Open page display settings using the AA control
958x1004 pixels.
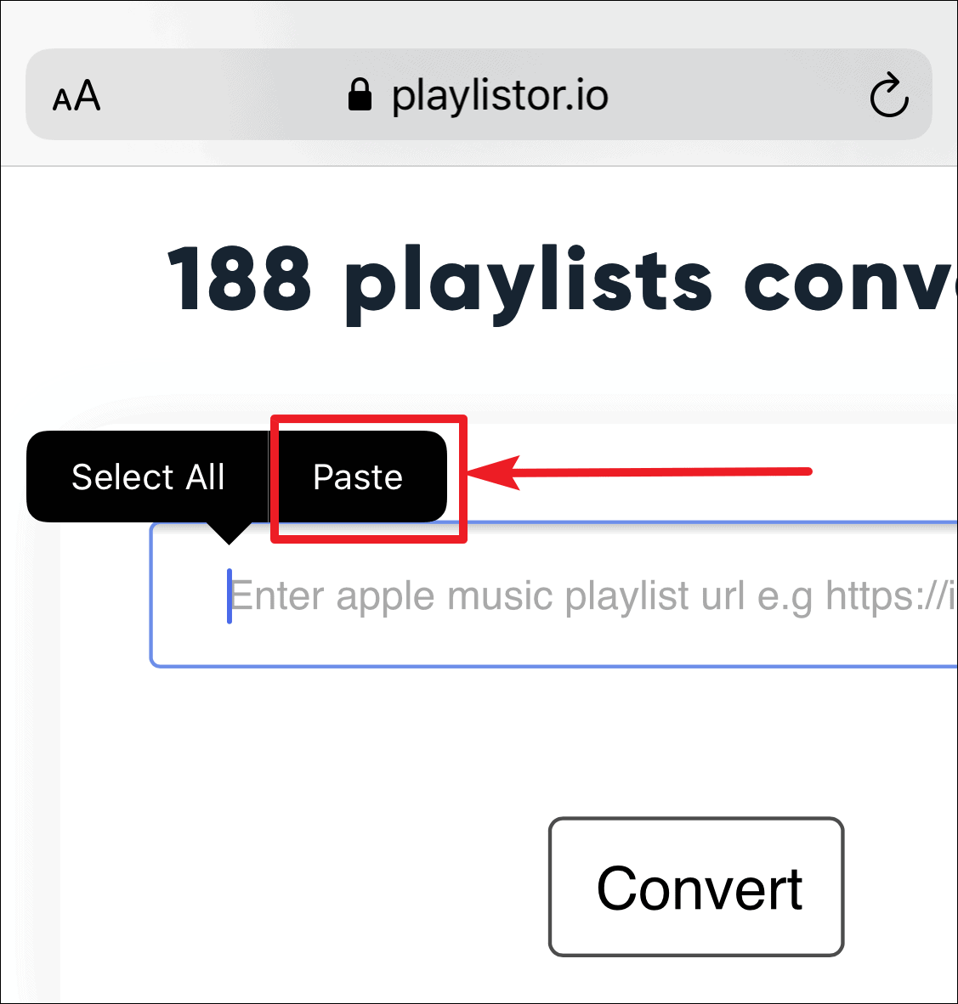(76, 94)
